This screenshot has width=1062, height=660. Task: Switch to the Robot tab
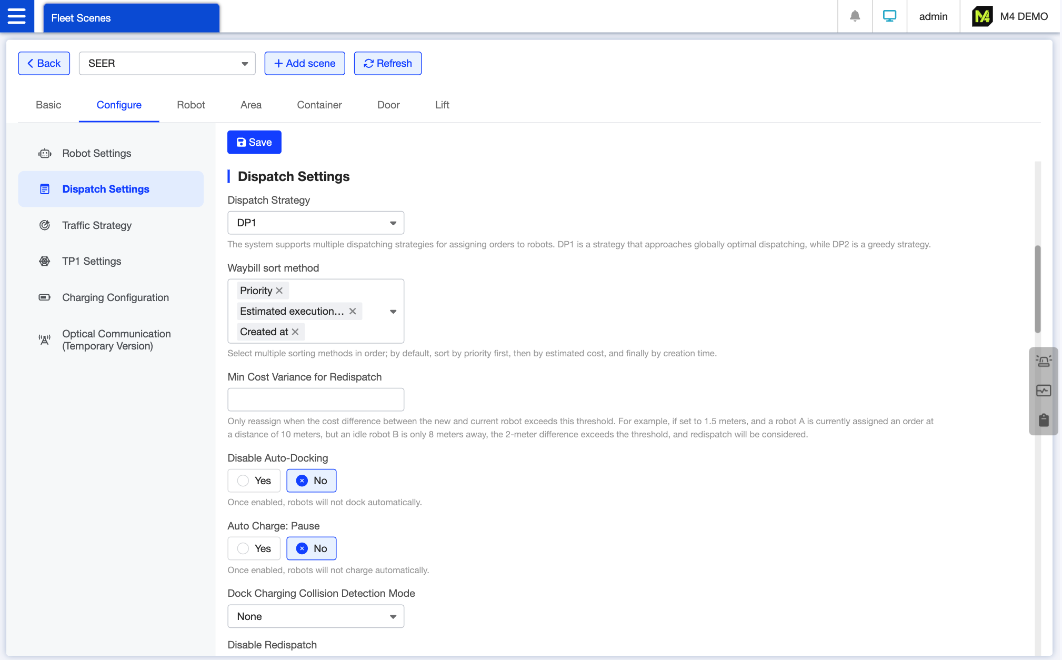(x=191, y=105)
